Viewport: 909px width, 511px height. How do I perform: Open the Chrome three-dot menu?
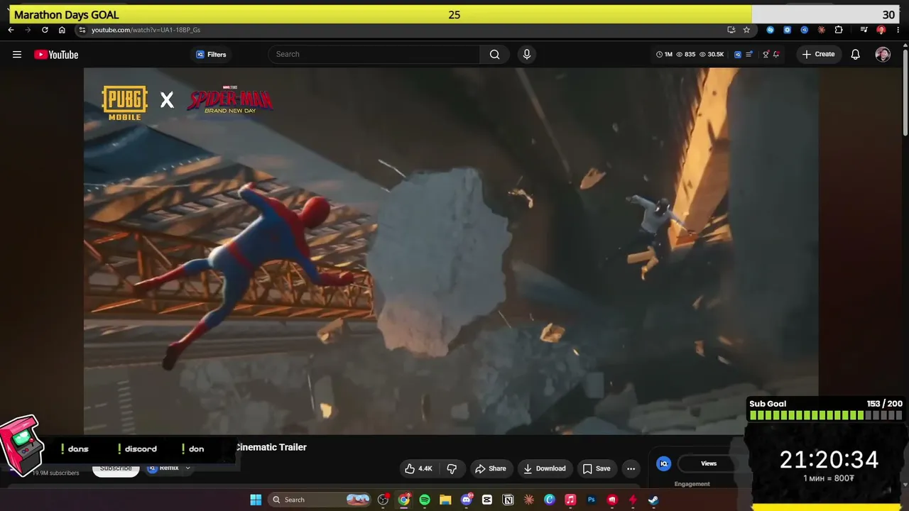click(x=899, y=30)
